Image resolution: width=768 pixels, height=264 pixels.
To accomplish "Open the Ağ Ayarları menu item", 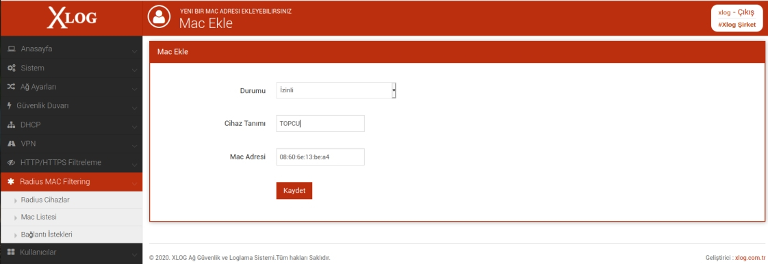I will tap(71, 87).
